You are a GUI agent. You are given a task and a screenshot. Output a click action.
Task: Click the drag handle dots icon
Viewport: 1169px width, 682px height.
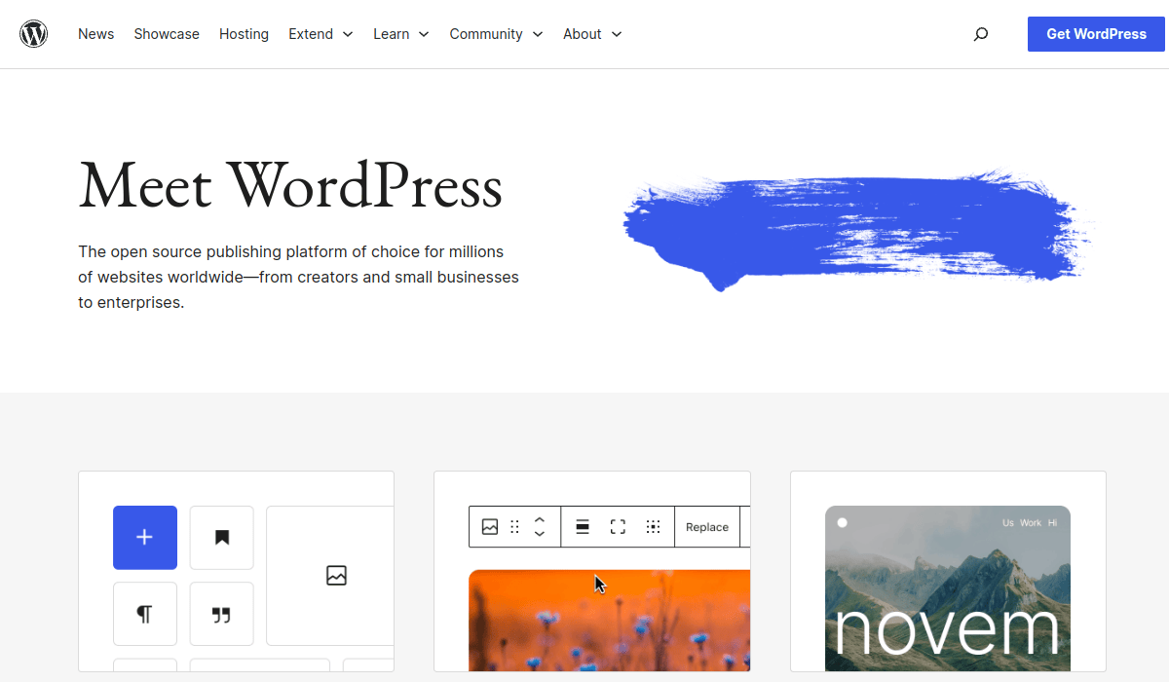tap(514, 527)
